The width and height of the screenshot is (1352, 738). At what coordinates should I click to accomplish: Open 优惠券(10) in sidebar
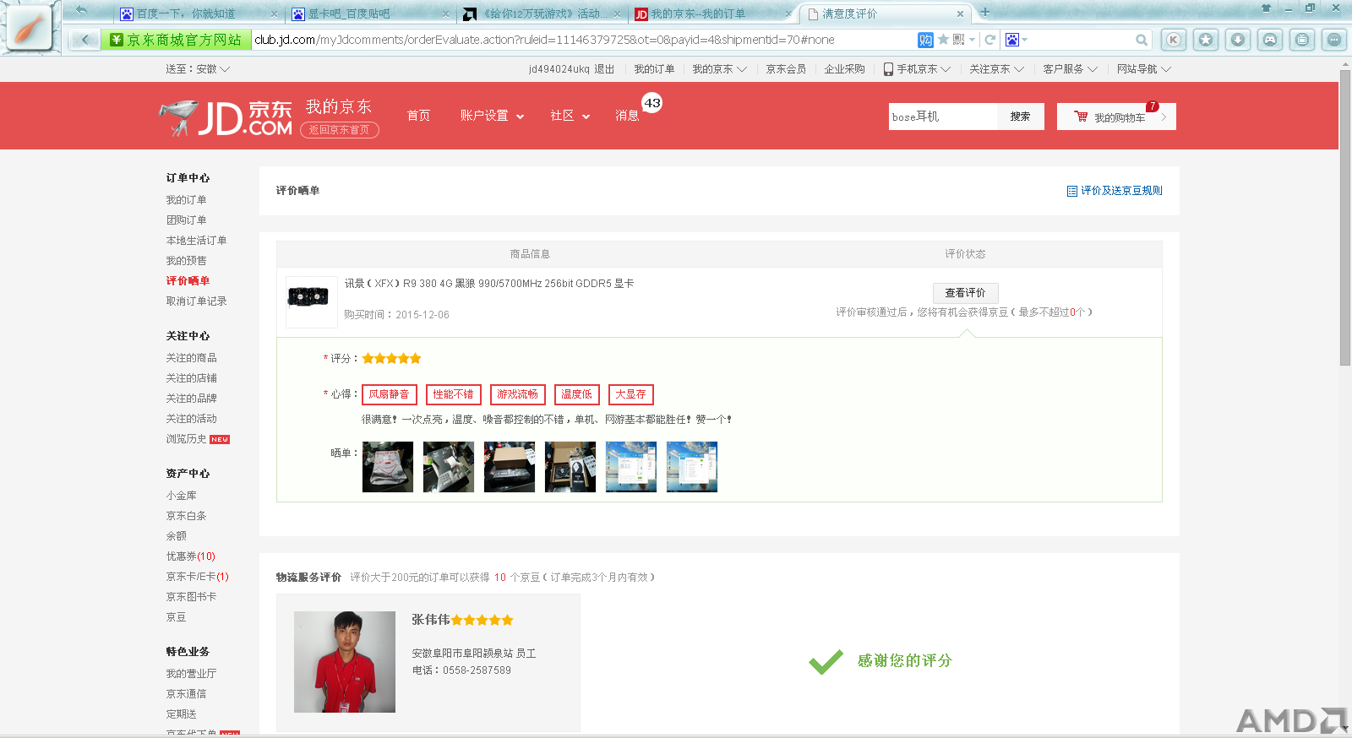[190, 556]
